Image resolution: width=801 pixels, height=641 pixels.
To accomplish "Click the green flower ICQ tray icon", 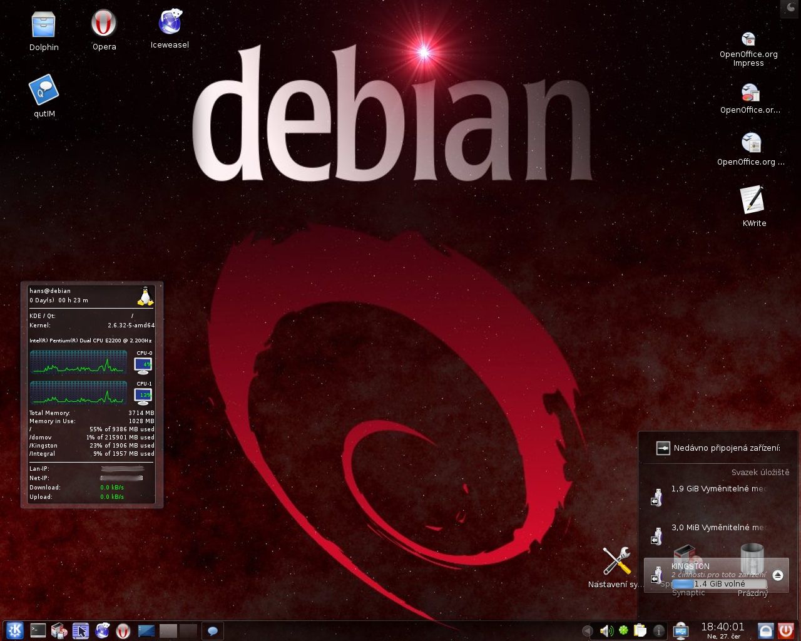I will pyautogui.click(x=623, y=630).
